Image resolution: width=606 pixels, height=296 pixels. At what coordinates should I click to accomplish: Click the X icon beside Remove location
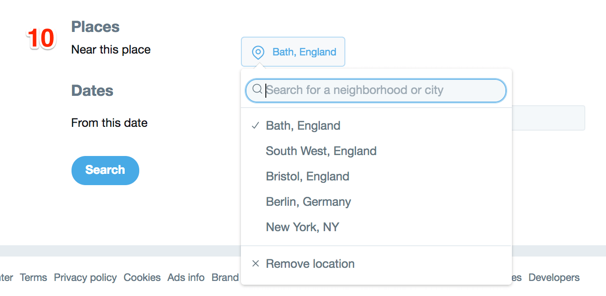pyautogui.click(x=255, y=264)
